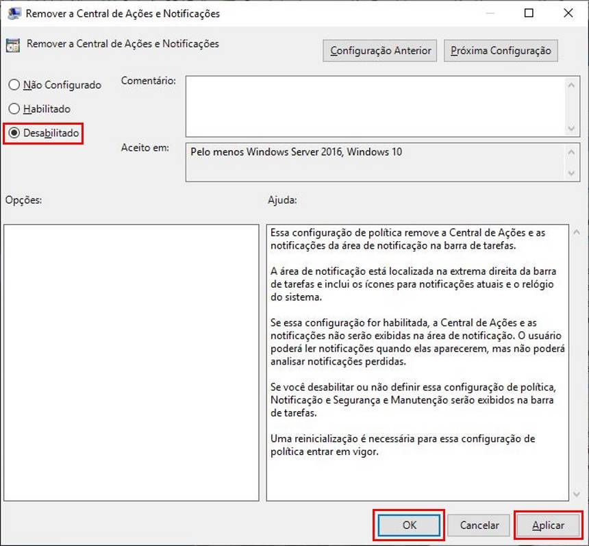Click the Ajuda panel scroll down arrow

(577, 494)
